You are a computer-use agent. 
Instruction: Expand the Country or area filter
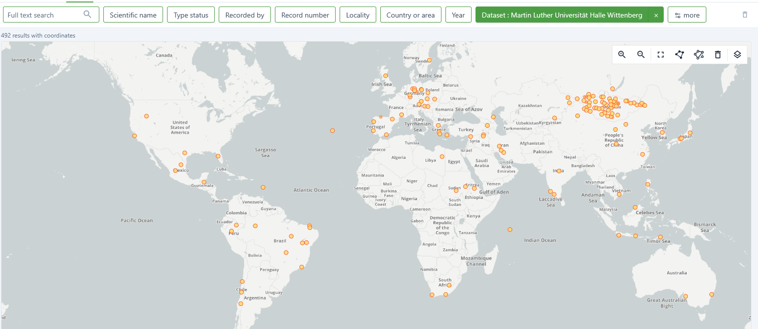[410, 15]
